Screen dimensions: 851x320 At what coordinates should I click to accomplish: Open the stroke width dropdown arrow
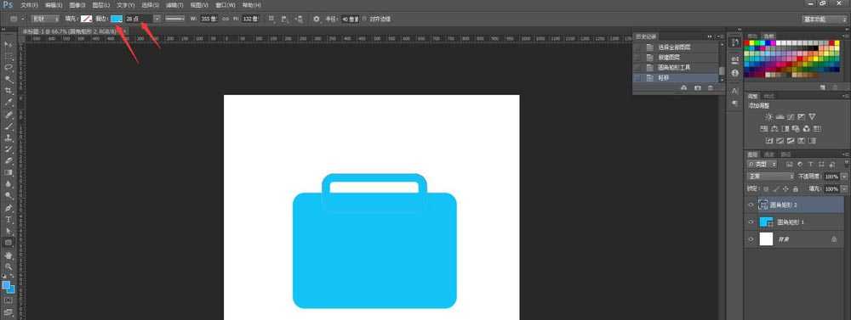(x=157, y=19)
